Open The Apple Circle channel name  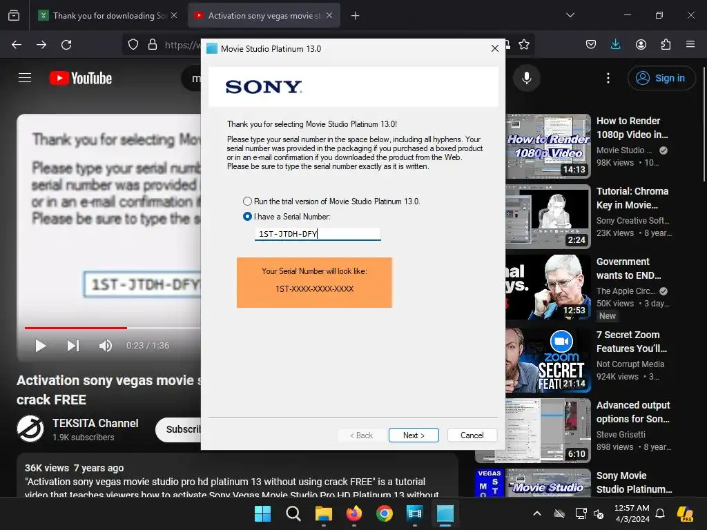coord(626,291)
